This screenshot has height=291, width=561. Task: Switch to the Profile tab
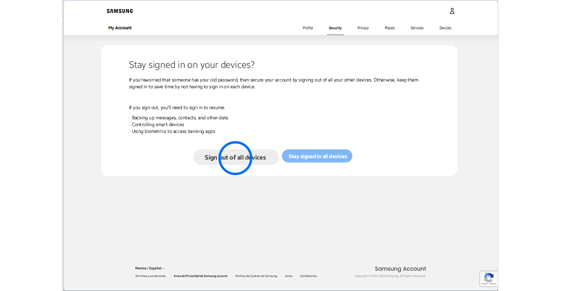[308, 28]
